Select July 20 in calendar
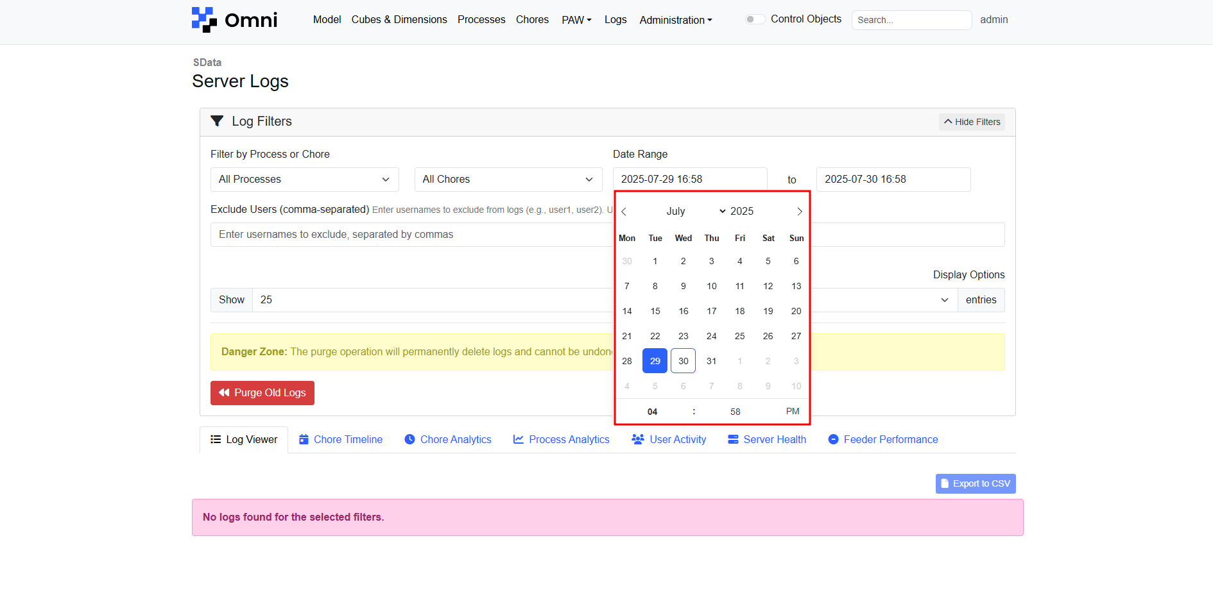The width and height of the screenshot is (1213, 604). 796,311
